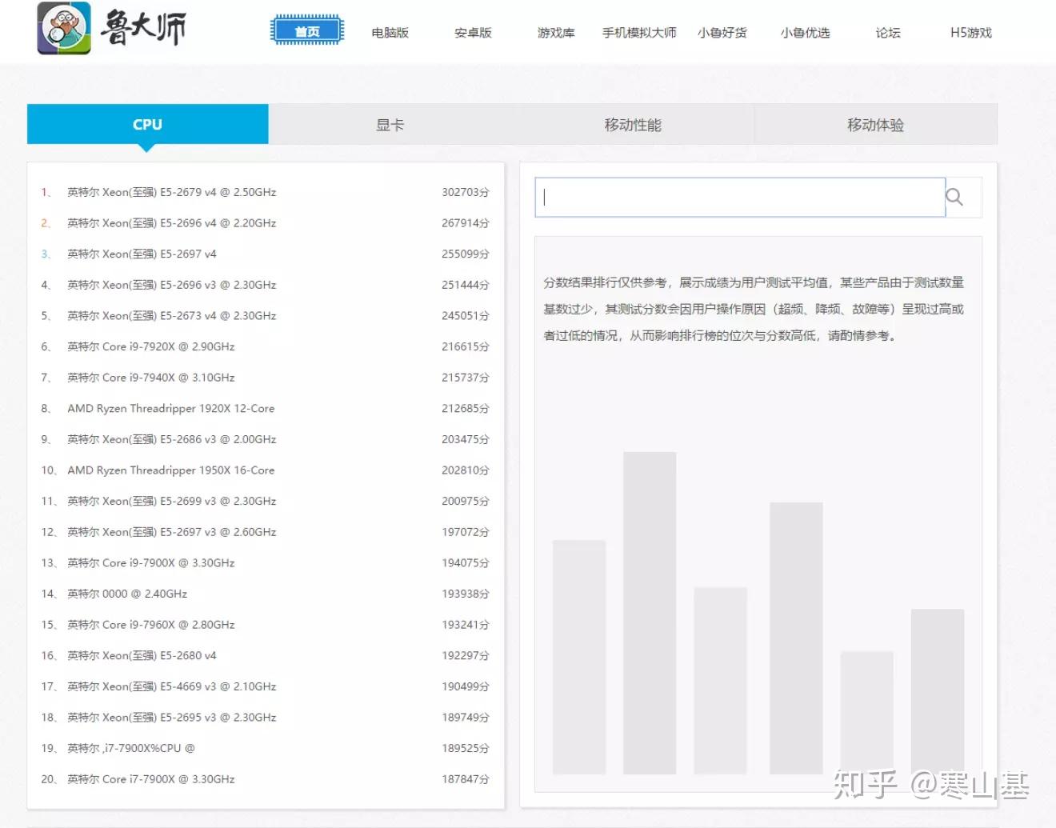This screenshot has width=1056, height=828.
Task: Click the top score 302703分
Action: [466, 192]
